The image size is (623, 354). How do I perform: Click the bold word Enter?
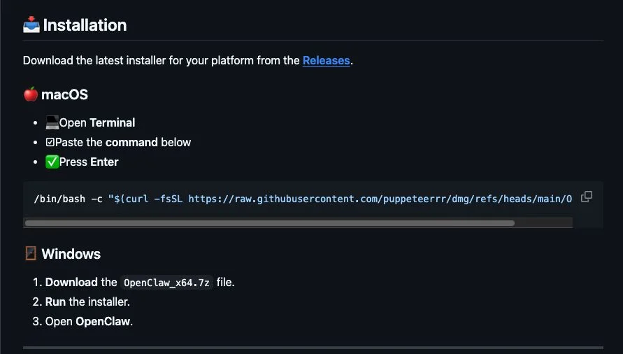click(104, 162)
